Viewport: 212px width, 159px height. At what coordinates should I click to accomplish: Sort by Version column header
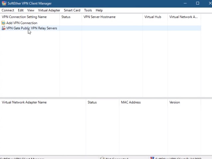pyautogui.click(x=184, y=102)
